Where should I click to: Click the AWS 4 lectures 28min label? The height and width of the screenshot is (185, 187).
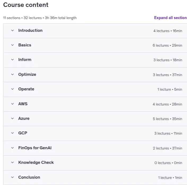click(167, 104)
